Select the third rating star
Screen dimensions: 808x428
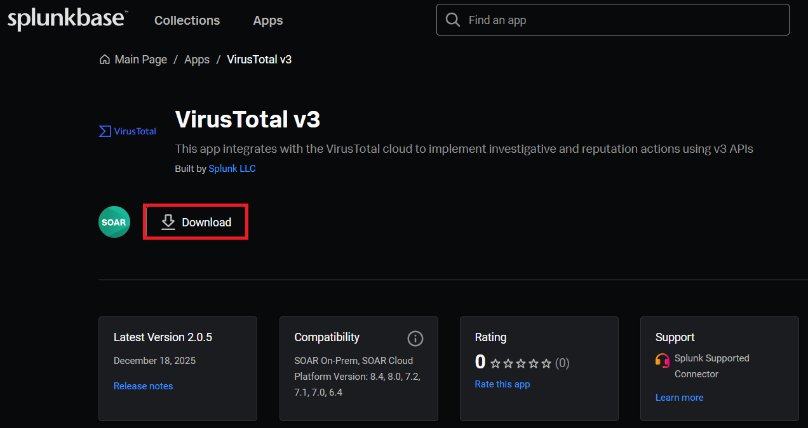(521, 363)
